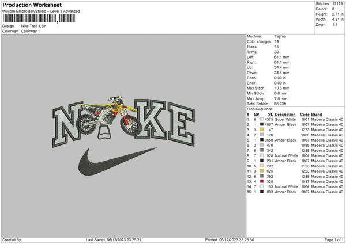Click the Code column header
The height and width of the screenshot is (244, 346).
[304, 115]
